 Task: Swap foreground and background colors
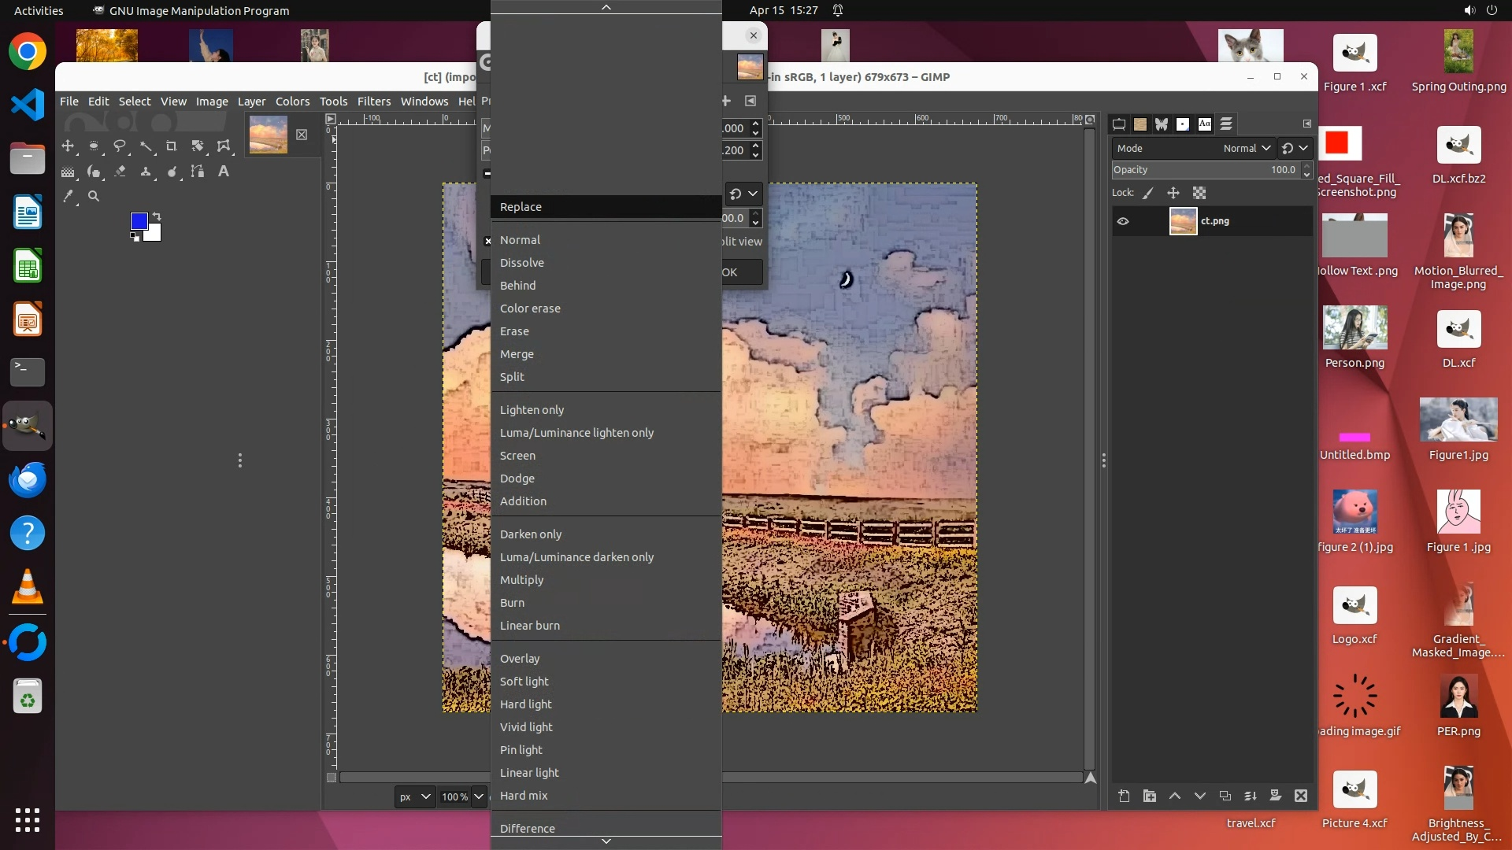(x=157, y=216)
